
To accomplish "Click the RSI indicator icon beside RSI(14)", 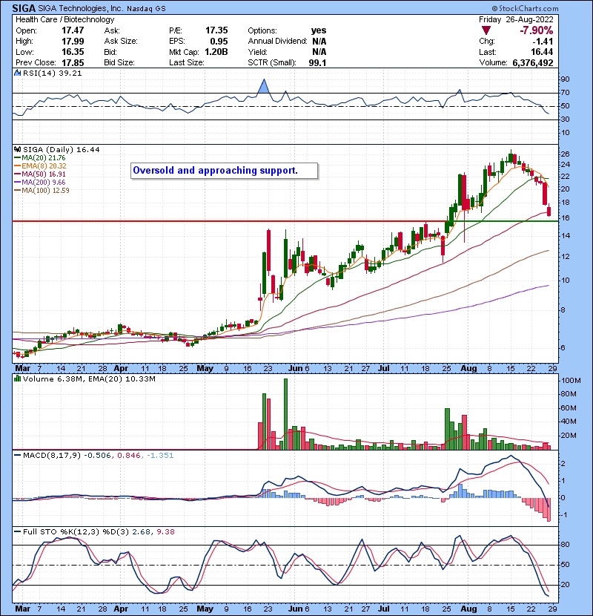I will click(17, 73).
